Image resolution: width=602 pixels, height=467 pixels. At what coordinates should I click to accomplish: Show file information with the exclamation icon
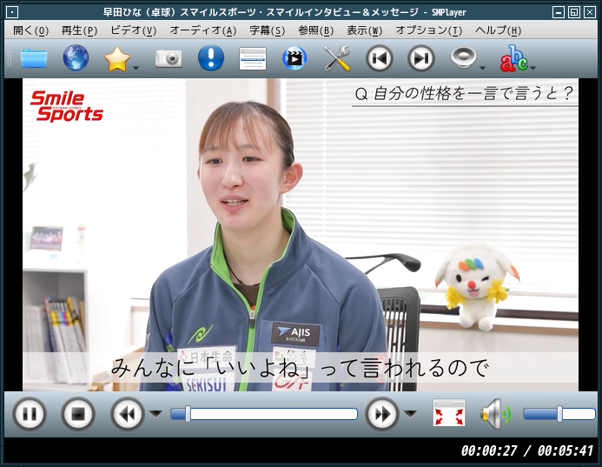(211, 57)
